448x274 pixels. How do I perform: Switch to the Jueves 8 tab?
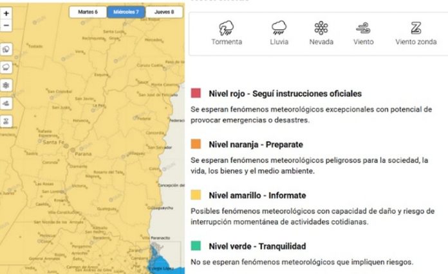point(164,12)
